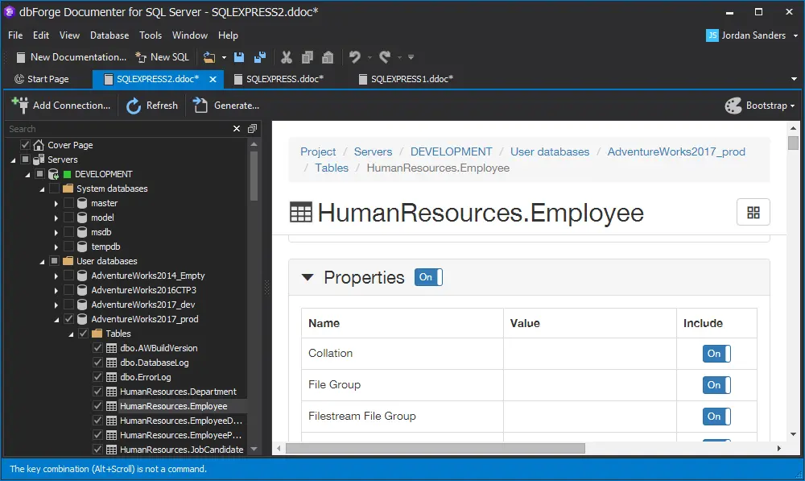This screenshot has height=481, width=805.
Task: Click the Cut scissors icon
Action: point(286,57)
